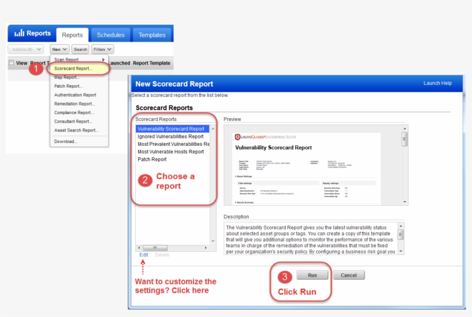The image size is (472, 317).
Task: Choose Ignored Vulnerabilities Report from list
Action: tap(170, 137)
